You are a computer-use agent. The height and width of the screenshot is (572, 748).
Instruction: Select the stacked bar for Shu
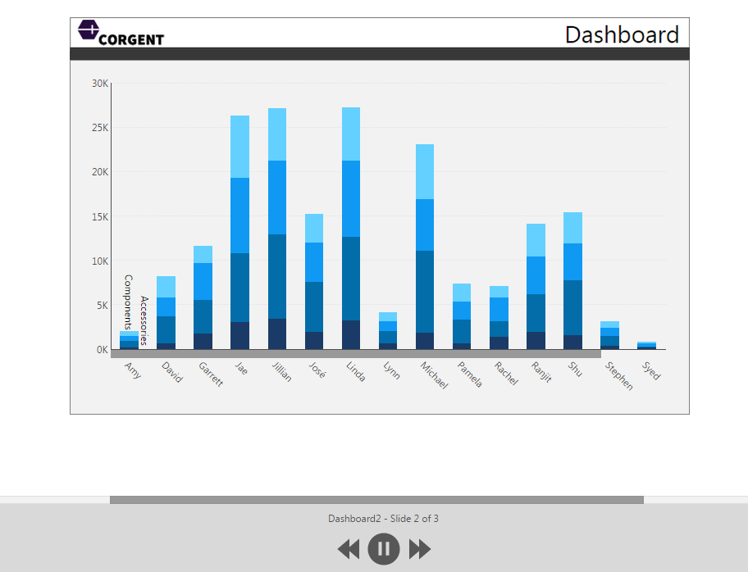point(573,281)
